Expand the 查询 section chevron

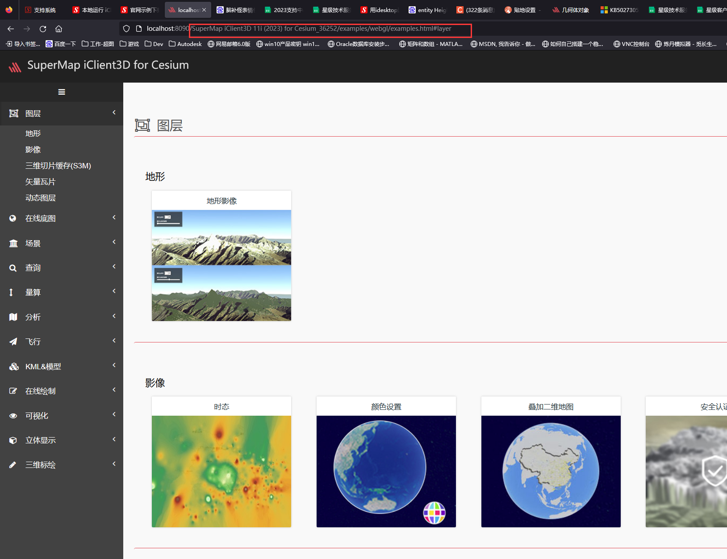click(x=114, y=267)
